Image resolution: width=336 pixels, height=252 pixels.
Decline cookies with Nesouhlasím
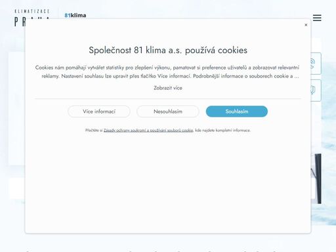[x=168, y=112]
